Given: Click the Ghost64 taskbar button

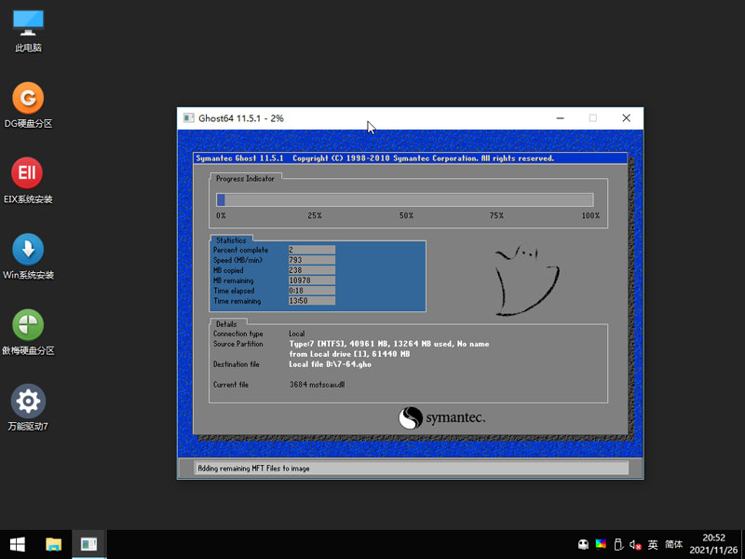Looking at the screenshot, I should click(x=88, y=544).
